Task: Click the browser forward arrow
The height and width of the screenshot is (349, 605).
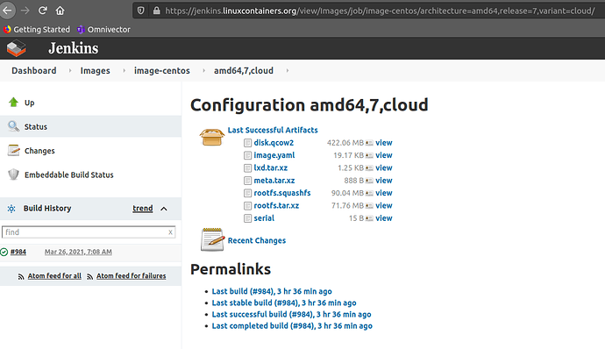Action: (x=25, y=11)
